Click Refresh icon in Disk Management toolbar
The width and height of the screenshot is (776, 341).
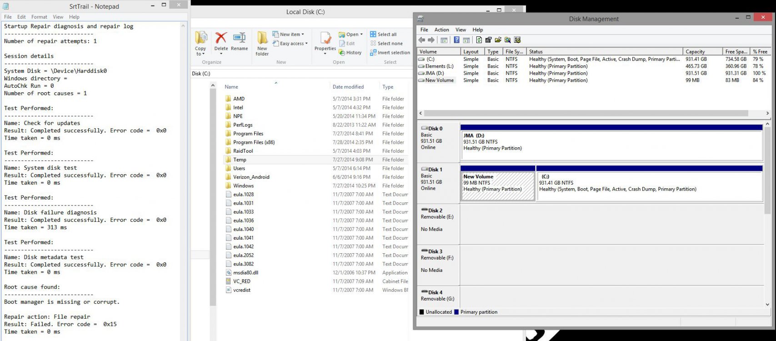point(479,40)
